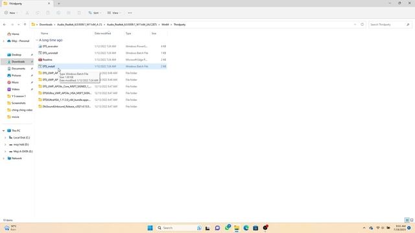Open taskbar clock and date

tap(401, 228)
